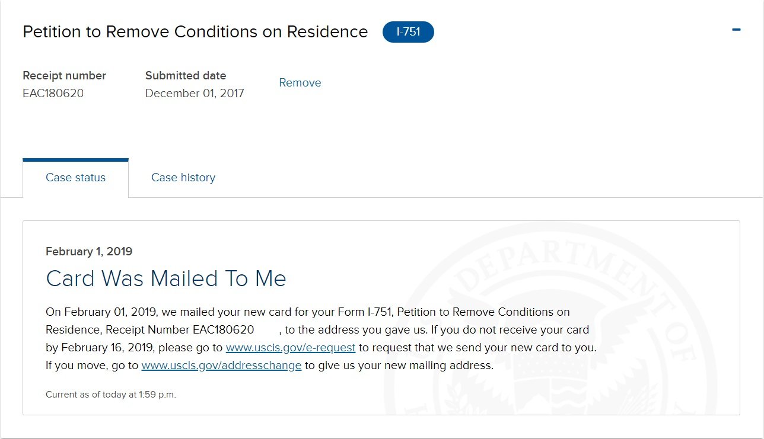Click the December 01, 2017 submitted date
Screen dimensions: 764x439
point(195,93)
